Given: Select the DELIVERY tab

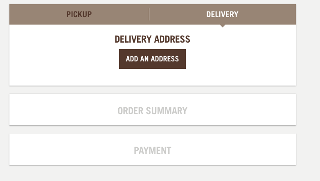Looking at the screenshot, I should (223, 14).
